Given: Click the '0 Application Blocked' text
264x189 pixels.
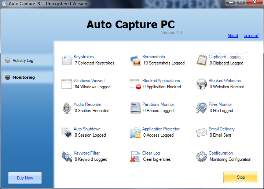Looking at the screenshot, I should point(162,87).
